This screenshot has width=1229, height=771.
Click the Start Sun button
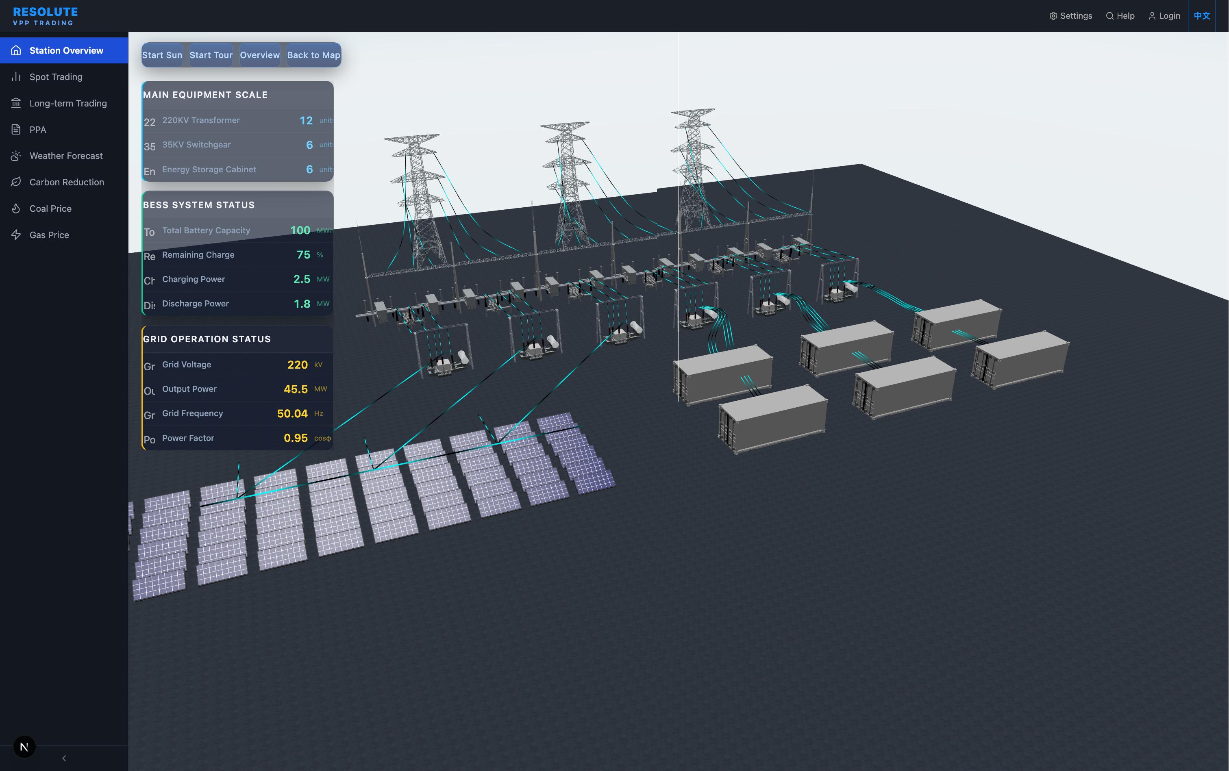click(162, 55)
